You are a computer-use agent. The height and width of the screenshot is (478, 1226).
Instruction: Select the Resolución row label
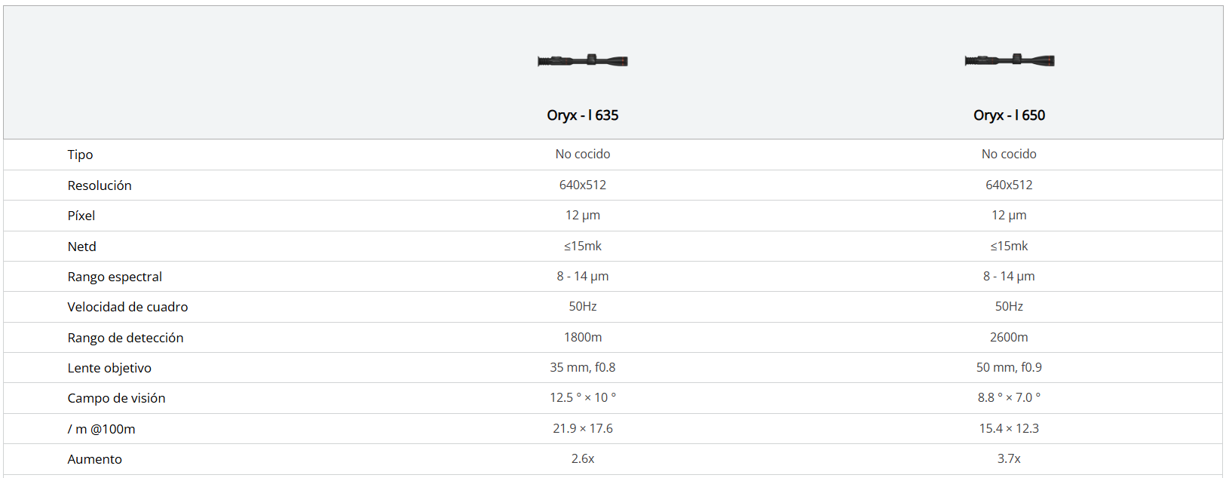100,185
